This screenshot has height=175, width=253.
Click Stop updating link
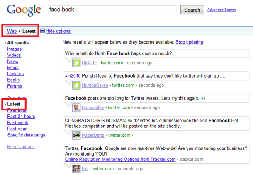[189, 42]
